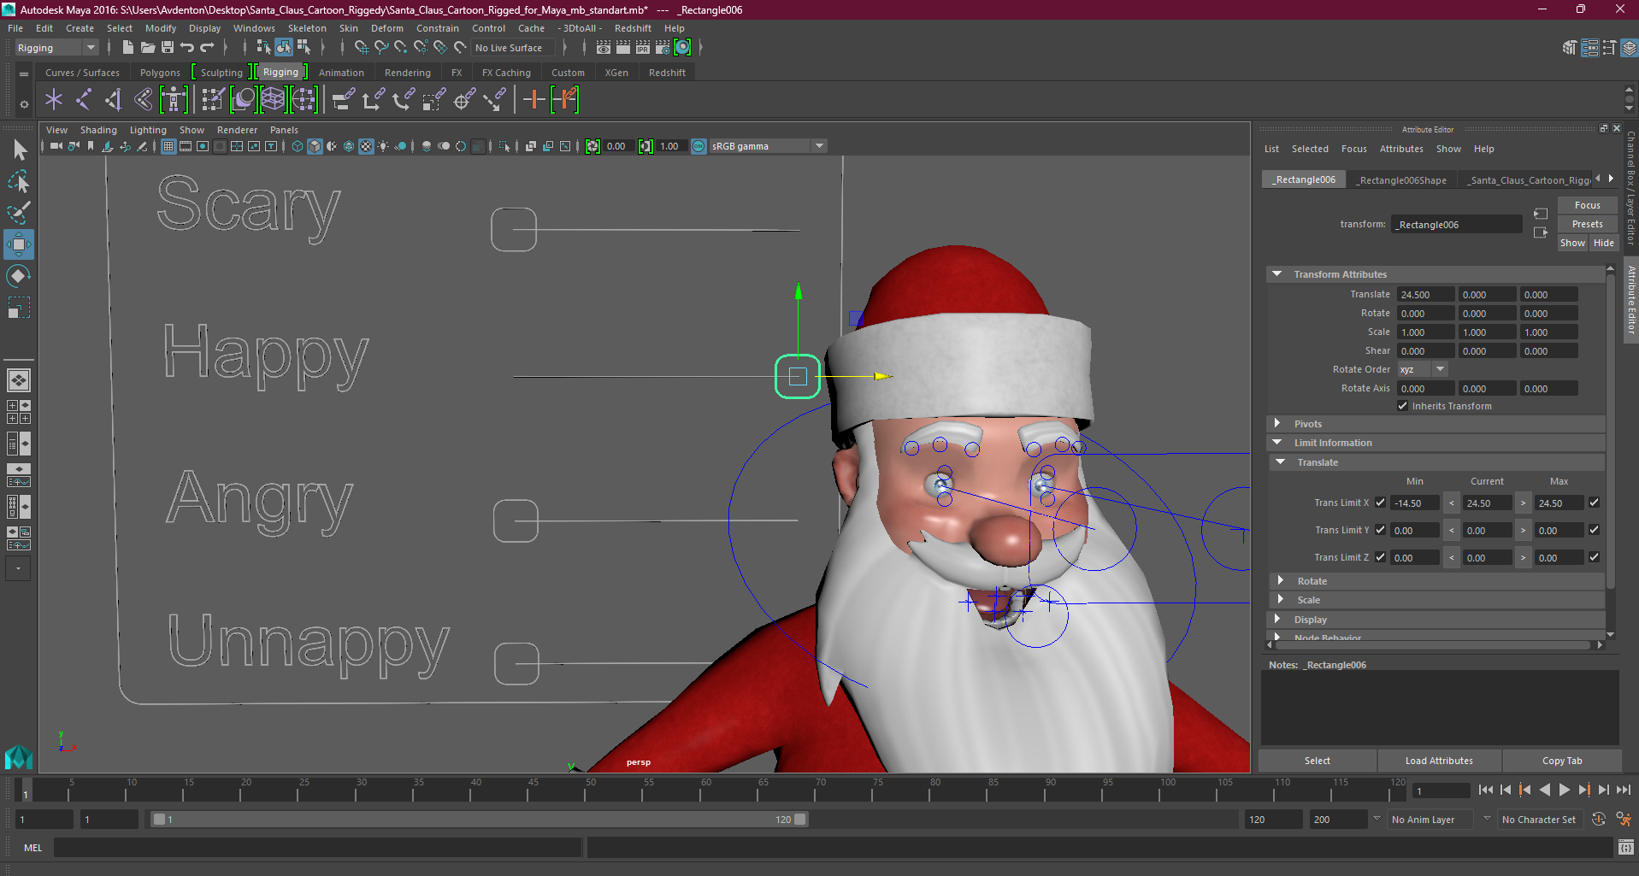This screenshot has height=876, width=1639.
Task: Select the Paint Selection tool in toolbox
Action: point(19,212)
